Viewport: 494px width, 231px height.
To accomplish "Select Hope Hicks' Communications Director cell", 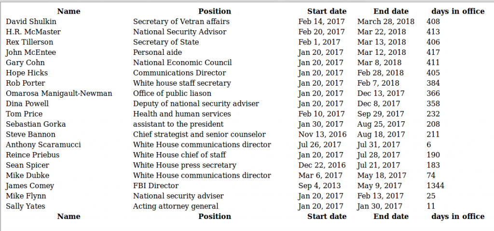I will click(x=179, y=73).
